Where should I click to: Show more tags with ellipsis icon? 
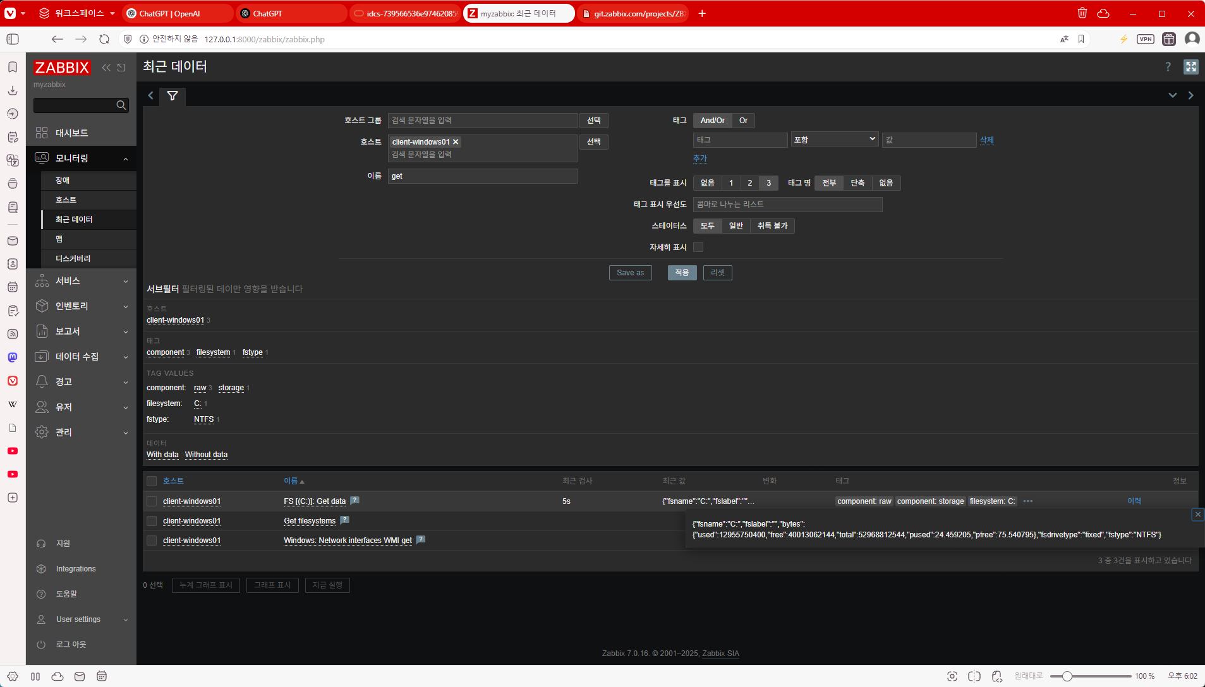[x=1028, y=501]
